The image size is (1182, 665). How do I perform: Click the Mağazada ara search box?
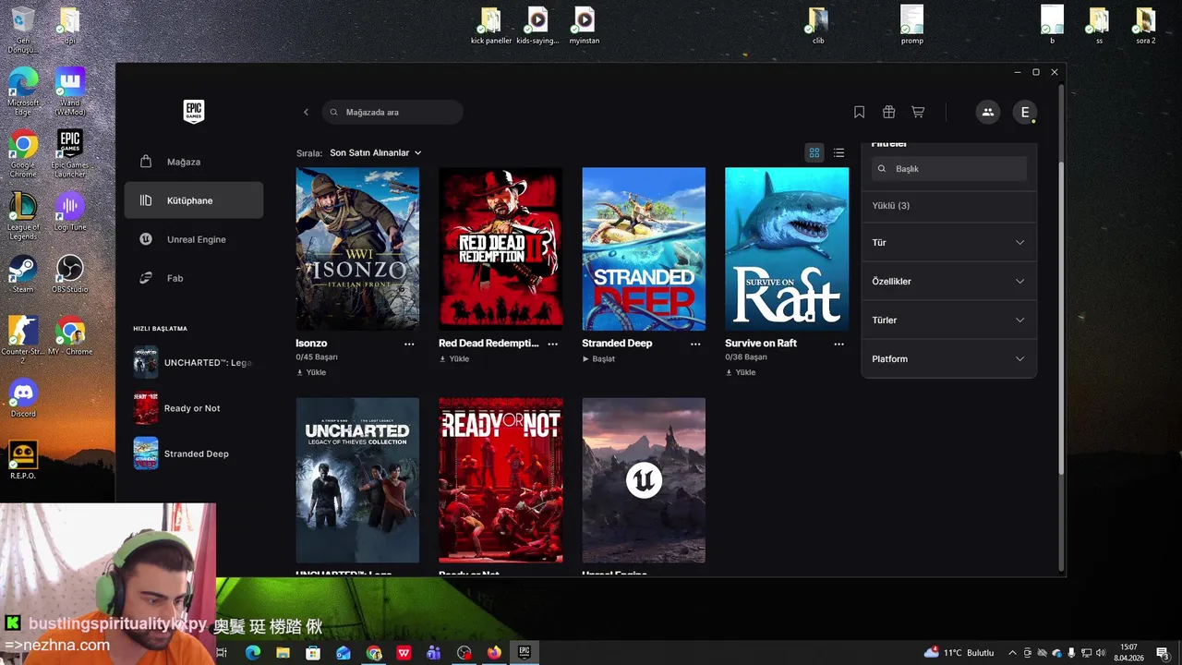coord(393,112)
